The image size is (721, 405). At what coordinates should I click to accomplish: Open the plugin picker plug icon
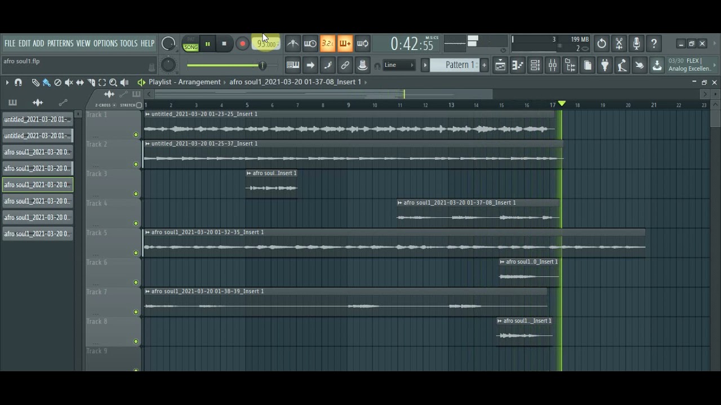[x=605, y=65]
